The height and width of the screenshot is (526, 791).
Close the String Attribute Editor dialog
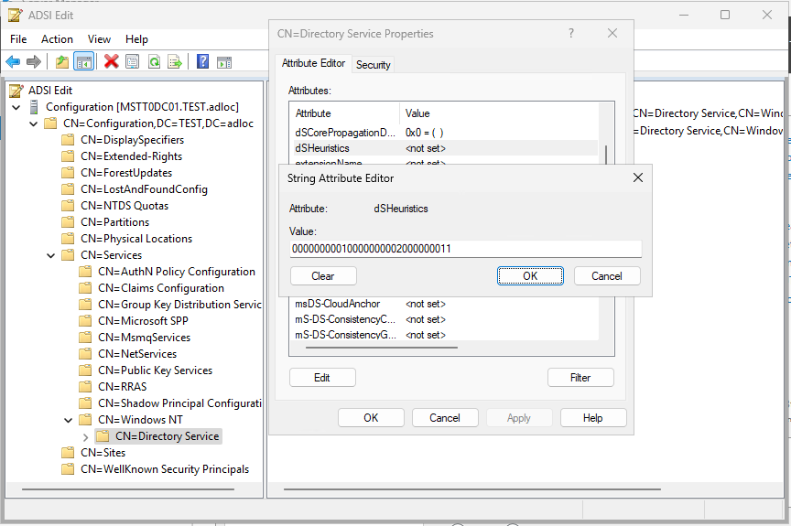click(x=637, y=177)
